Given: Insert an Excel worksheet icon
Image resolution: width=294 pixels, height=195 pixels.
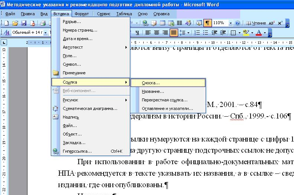Looking at the screenshot, I should (x=171, y=23).
